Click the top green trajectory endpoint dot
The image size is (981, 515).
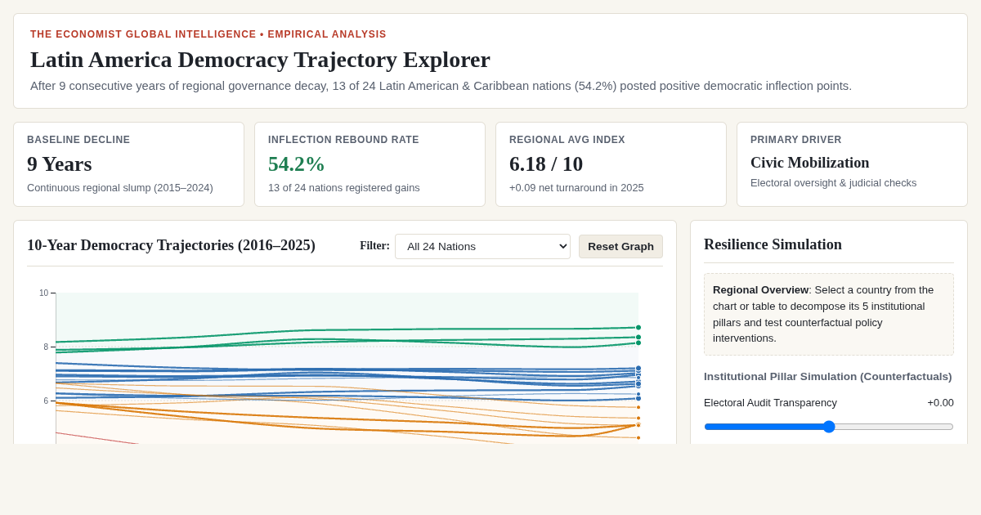pyautogui.click(x=638, y=328)
